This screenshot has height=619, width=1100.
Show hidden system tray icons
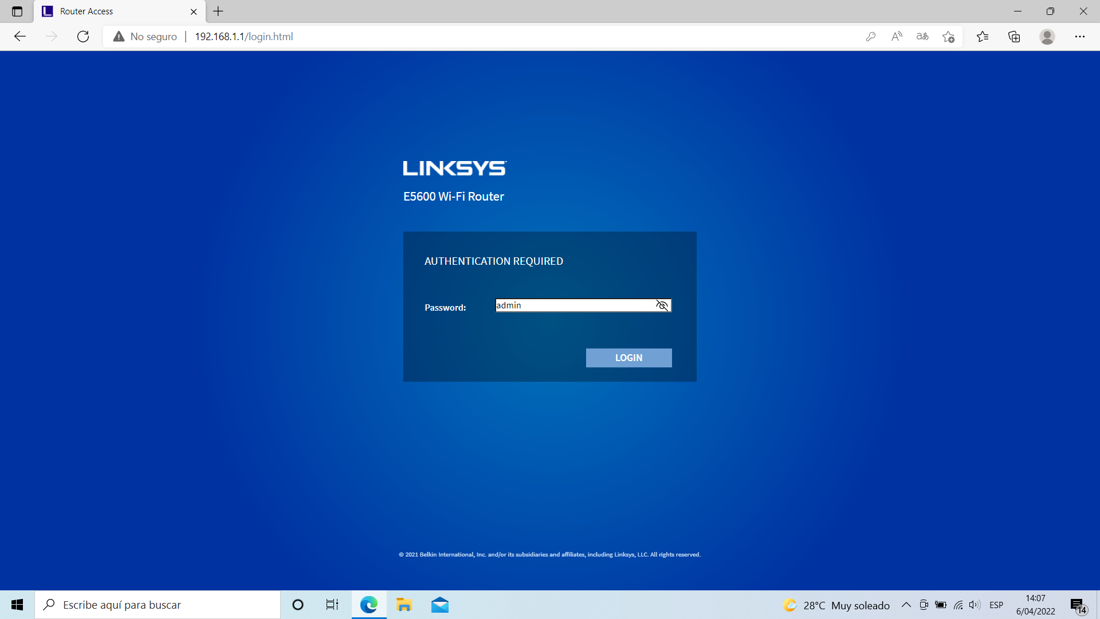click(x=906, y=605)
